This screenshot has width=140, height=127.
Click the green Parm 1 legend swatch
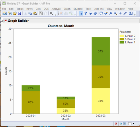(122, 42)
